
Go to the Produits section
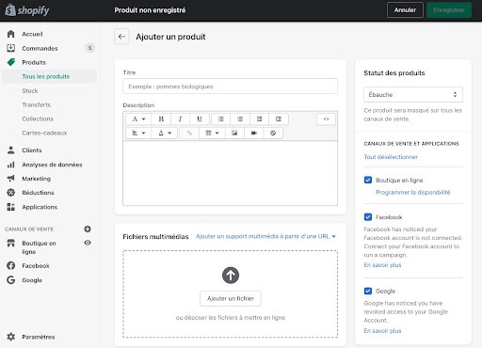point(34,62)
